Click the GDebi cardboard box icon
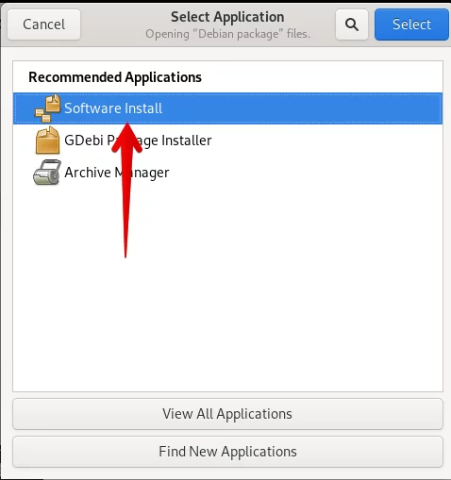The image size is (451, 480). pos(47,141)
